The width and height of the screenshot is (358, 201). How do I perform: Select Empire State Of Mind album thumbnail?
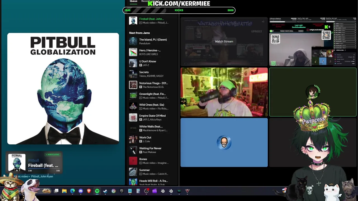point(133,118)
